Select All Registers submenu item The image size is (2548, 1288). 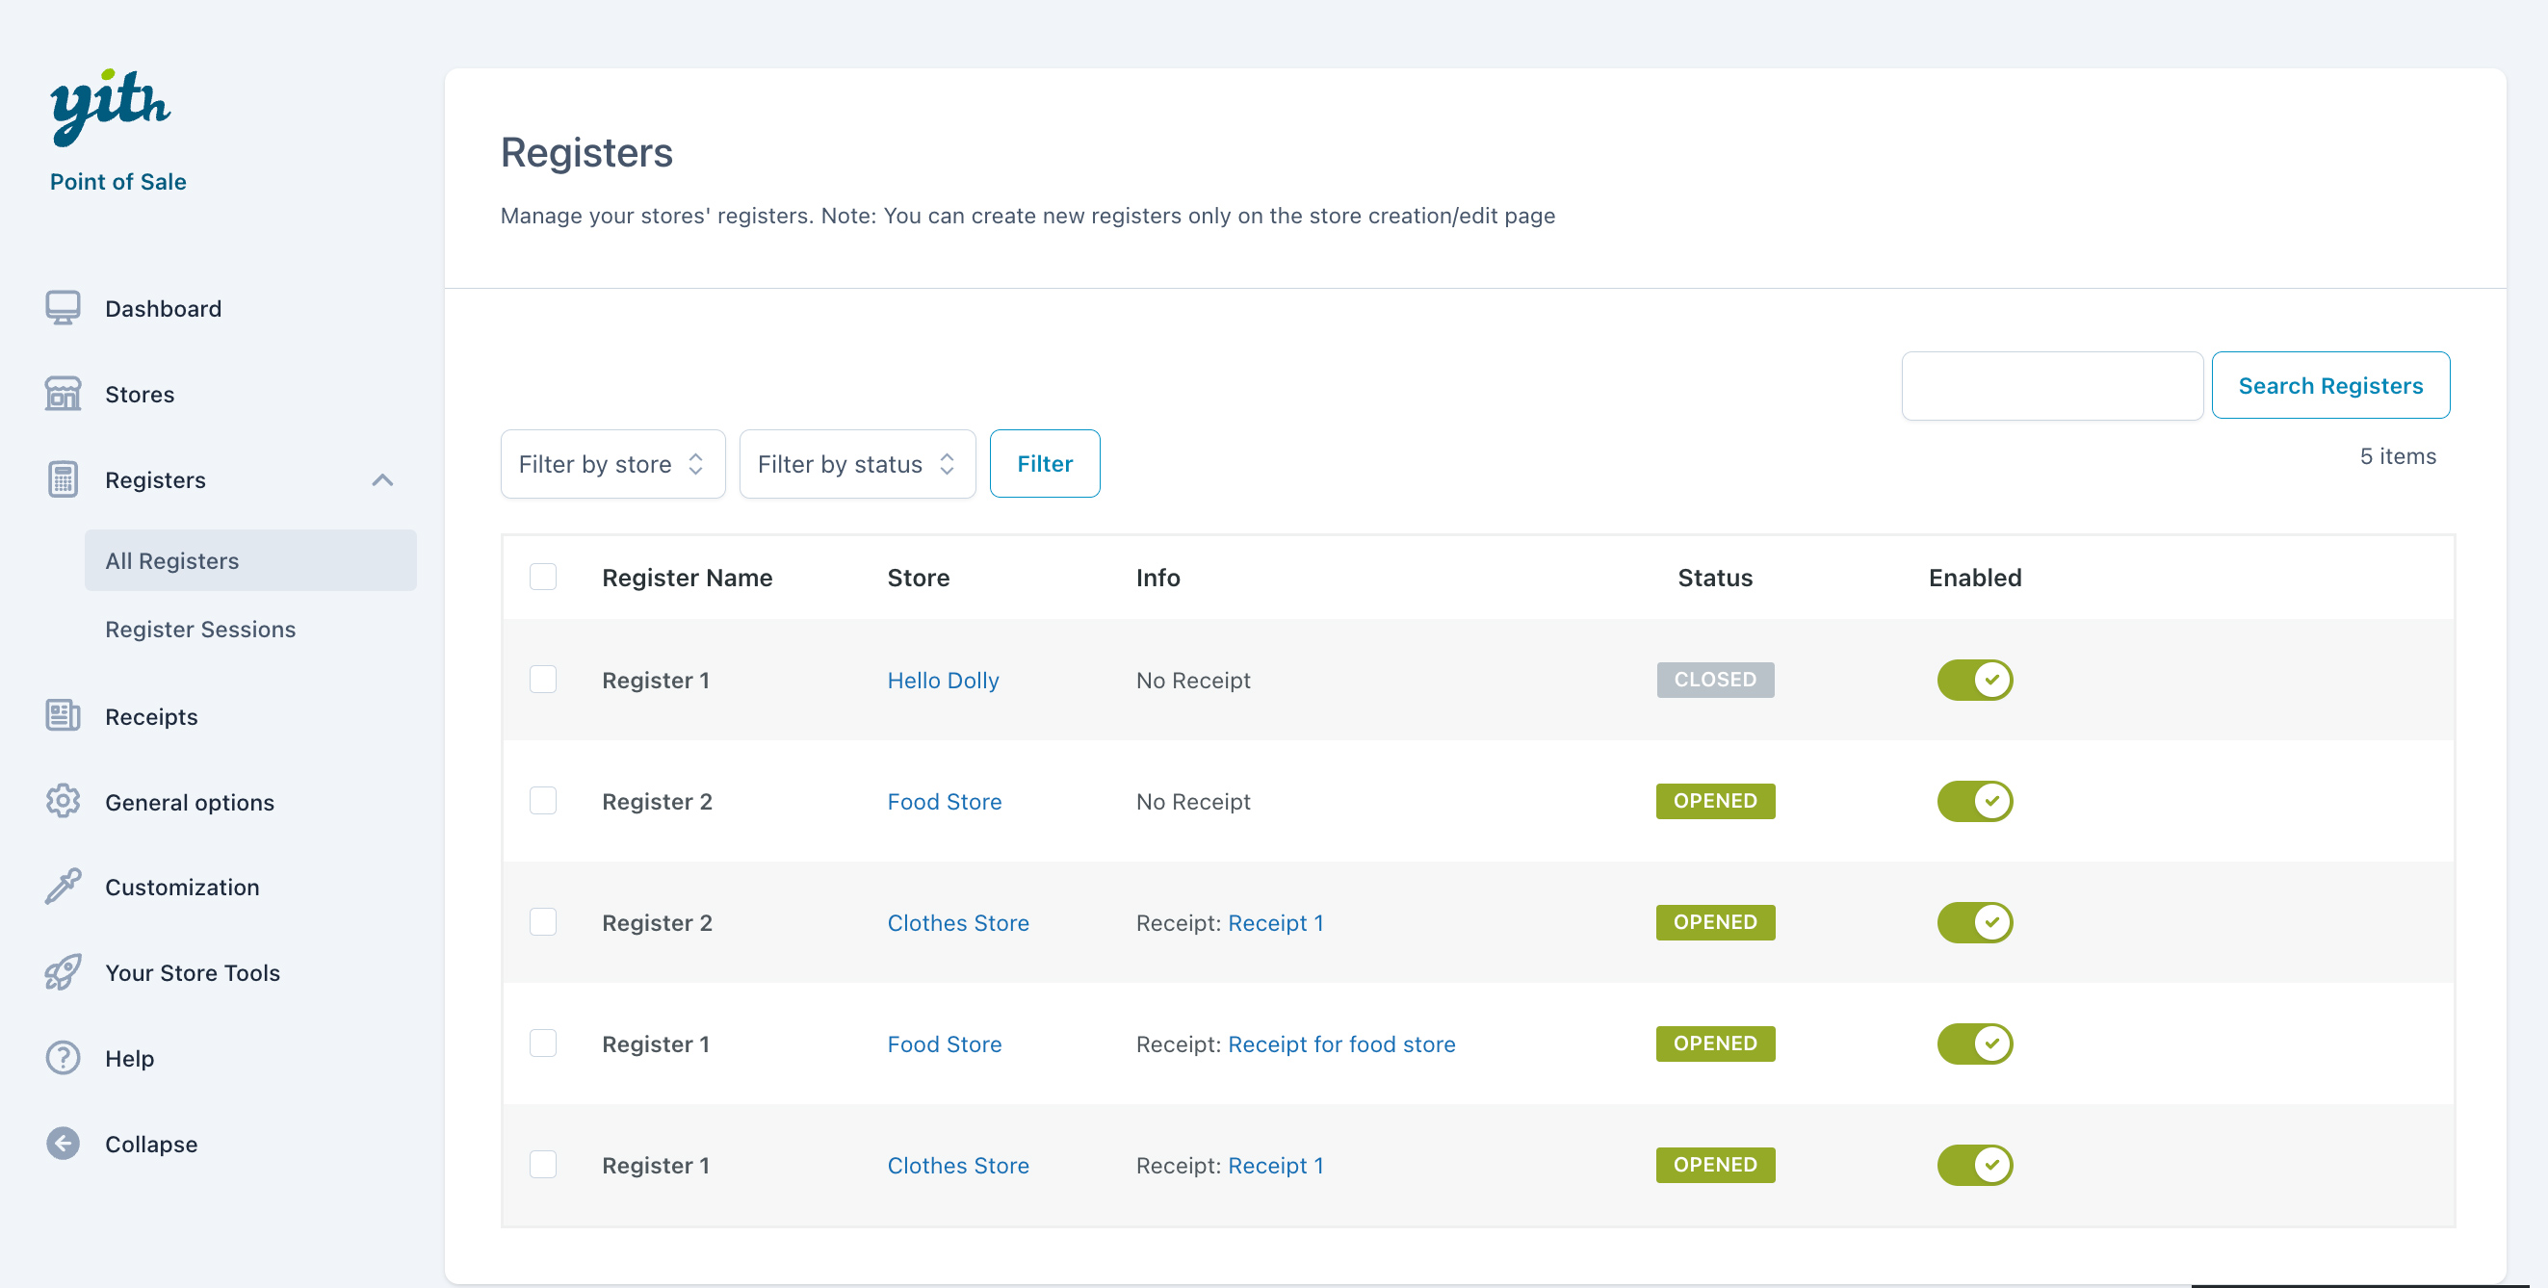tap(172, 560)
